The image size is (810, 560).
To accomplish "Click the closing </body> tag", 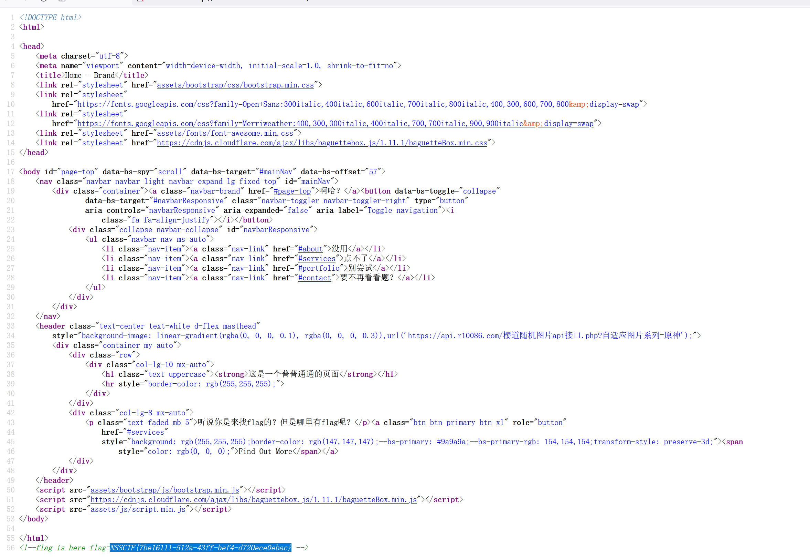I will [34, 519].
